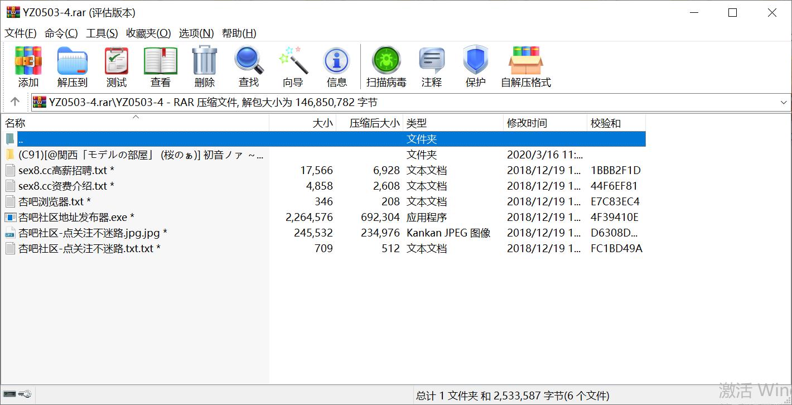Sort files by 大小 column header
Image resolution: width=792 pixels, height=405 pixels.
tap(303, 123)
